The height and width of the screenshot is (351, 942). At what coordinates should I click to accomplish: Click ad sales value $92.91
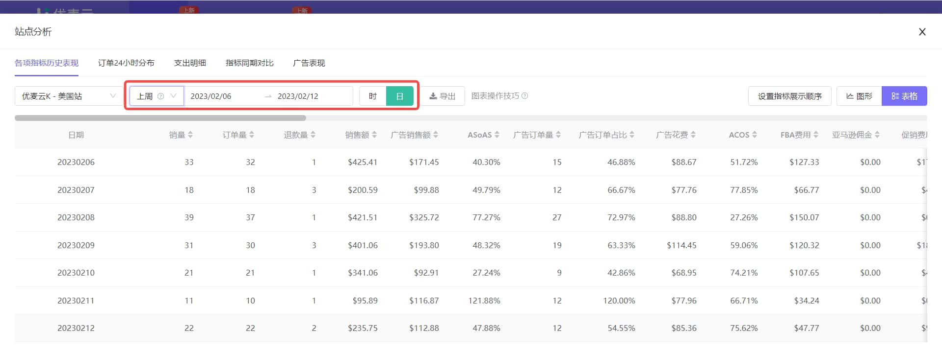pos(426,273)
